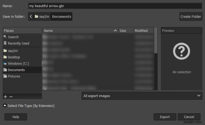
Task: Click the Preview header button
Action: 182,31
